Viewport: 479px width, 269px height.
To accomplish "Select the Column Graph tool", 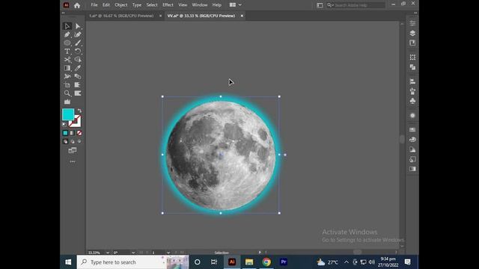I will (x=67, y=102).
